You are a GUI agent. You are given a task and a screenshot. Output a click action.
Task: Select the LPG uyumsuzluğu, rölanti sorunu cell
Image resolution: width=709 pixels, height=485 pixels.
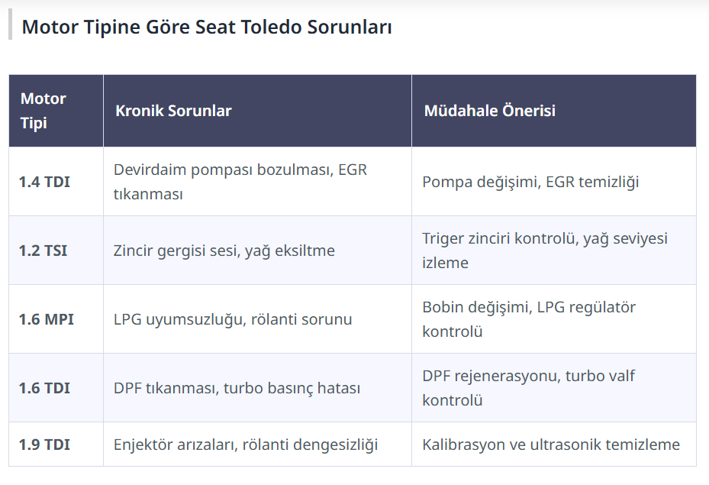[x=233, y=319]
